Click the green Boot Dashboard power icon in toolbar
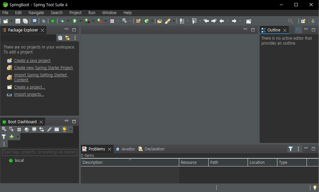319x192 pixels. click(53, 21)
